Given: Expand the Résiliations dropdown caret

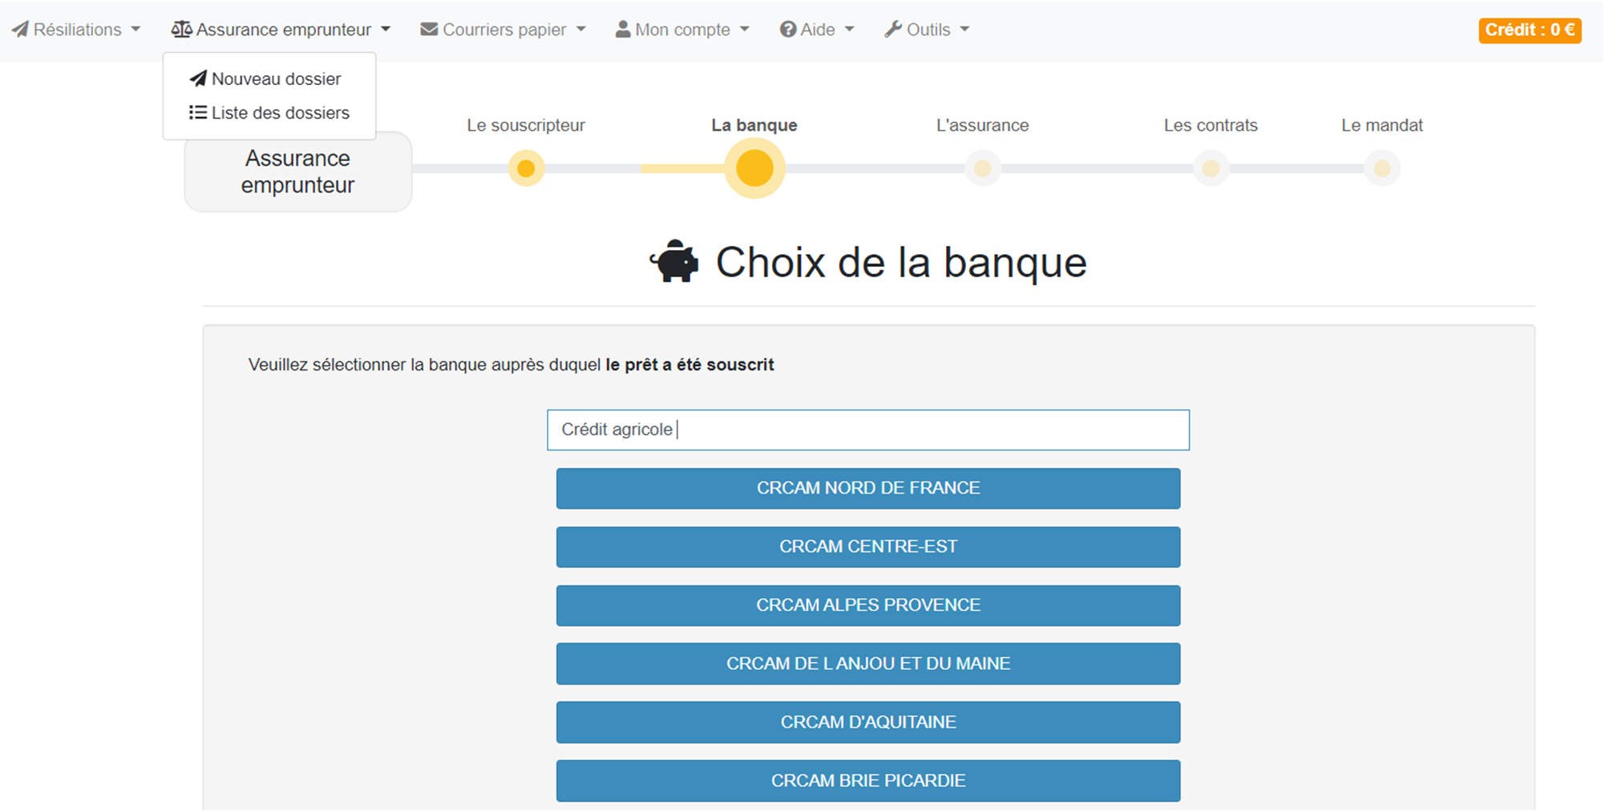Looking at the screenshot, I should (x=135, y=30).
